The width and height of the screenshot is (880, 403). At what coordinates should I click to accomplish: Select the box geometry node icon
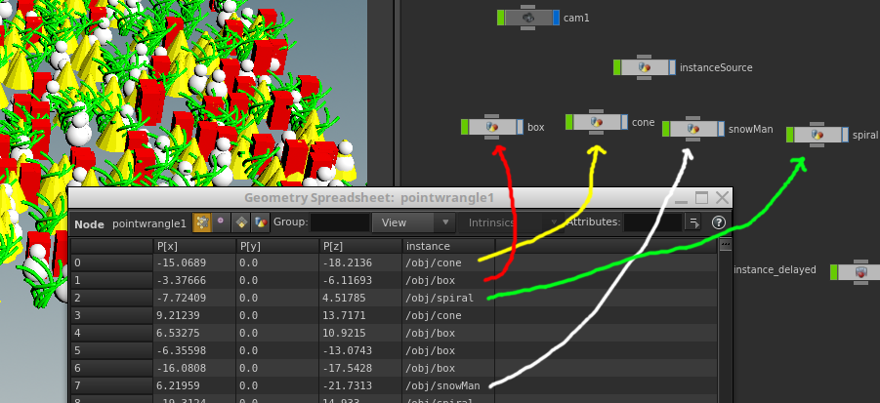coord(491,127)
